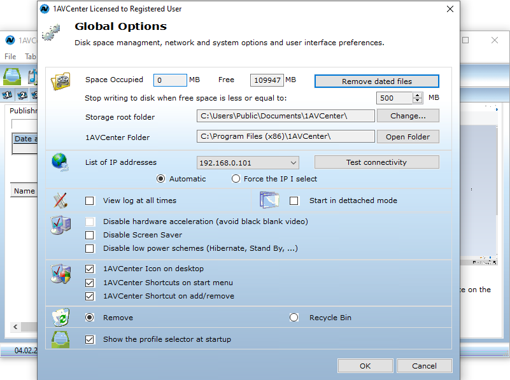Click the Open Folder button
Screen dimensions: 510x380
click(408, 137)
